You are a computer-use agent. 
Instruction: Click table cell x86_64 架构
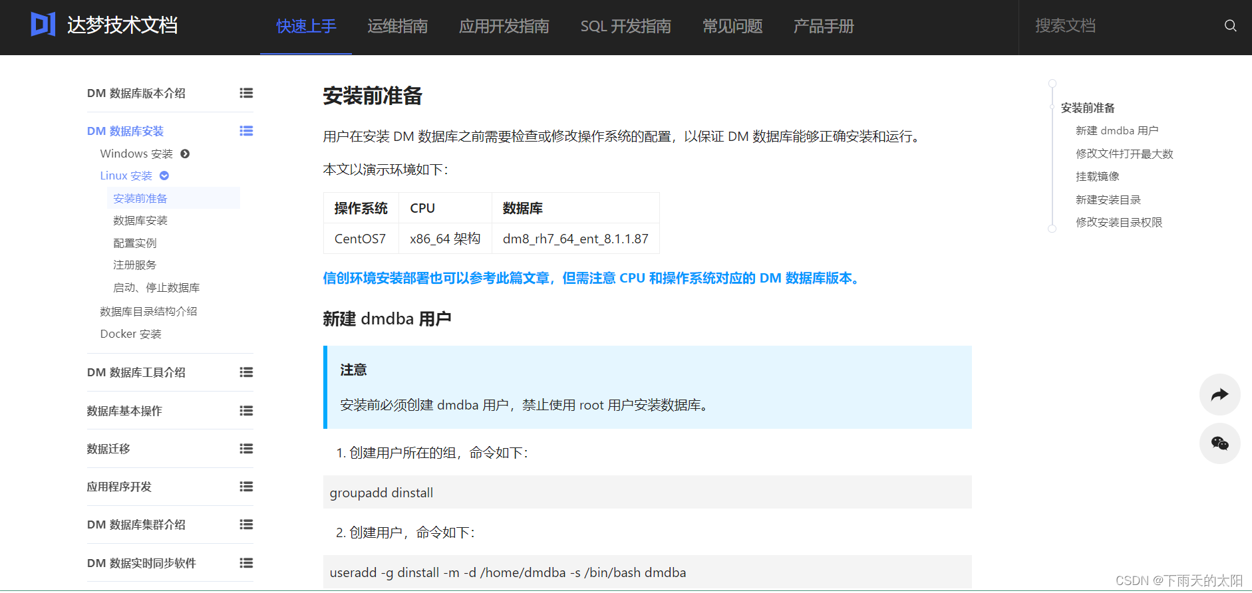[x=445, y=239]
